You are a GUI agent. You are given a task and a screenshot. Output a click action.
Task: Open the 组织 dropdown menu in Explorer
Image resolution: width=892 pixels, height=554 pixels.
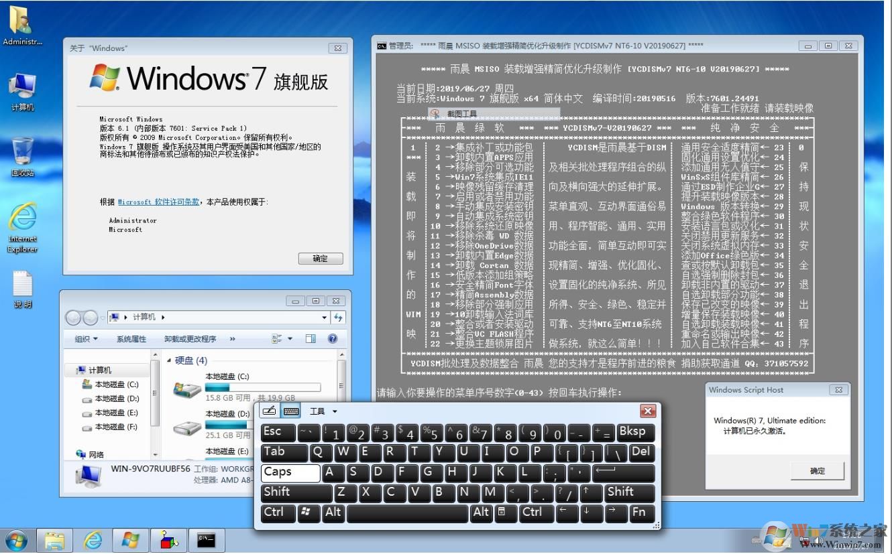pos(86,339)
